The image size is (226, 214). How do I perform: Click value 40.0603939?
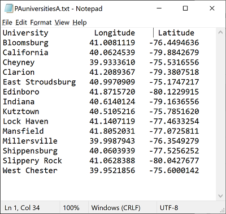[x=112, y=151]
